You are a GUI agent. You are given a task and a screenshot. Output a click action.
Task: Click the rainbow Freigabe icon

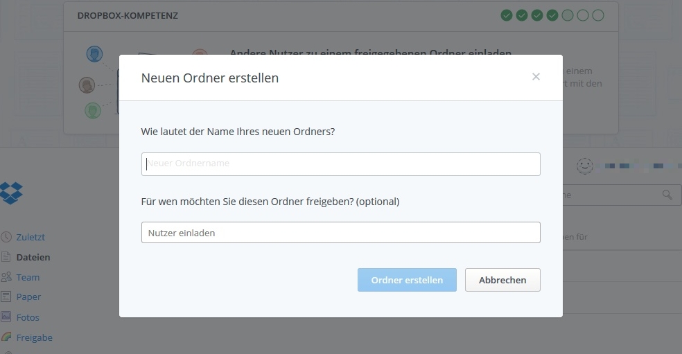(x=6, y=337)
